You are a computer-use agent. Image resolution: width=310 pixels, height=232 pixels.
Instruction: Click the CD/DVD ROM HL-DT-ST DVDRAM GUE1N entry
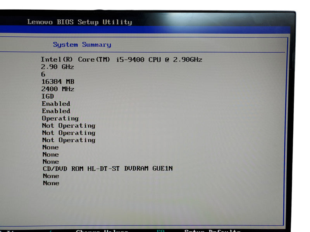click(x=108, y=169)
